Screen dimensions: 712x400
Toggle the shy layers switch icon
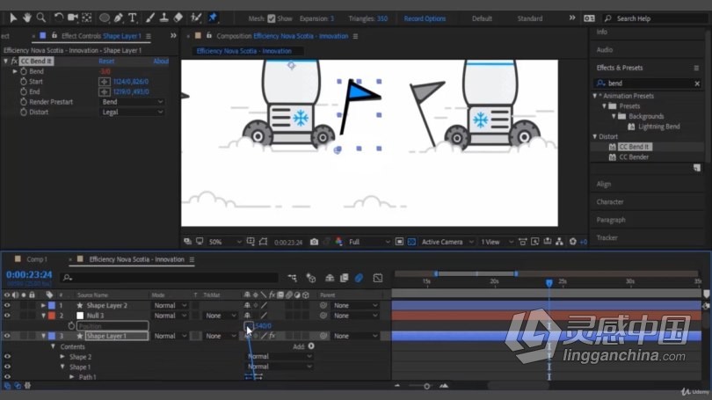(x=330, y=278)
